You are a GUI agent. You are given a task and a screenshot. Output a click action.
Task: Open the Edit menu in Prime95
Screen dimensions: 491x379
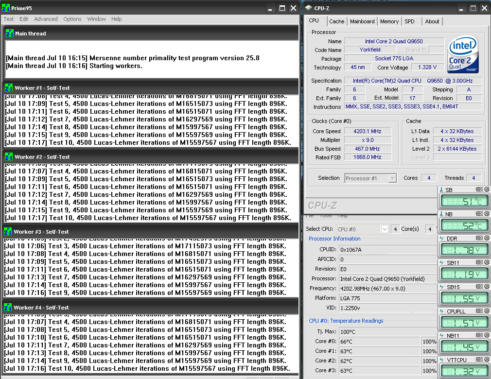coord(24,19)
